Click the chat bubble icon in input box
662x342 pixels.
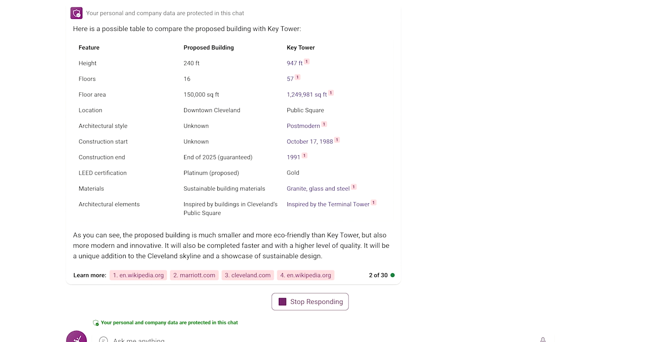click(103, 340)
